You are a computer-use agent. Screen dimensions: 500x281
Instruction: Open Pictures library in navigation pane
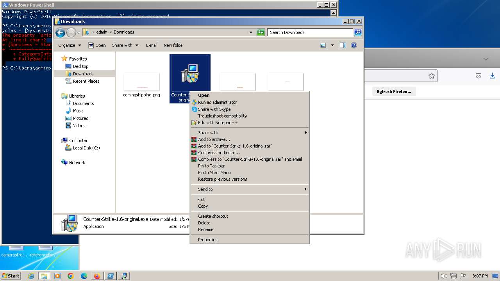(x=80, y=118)
